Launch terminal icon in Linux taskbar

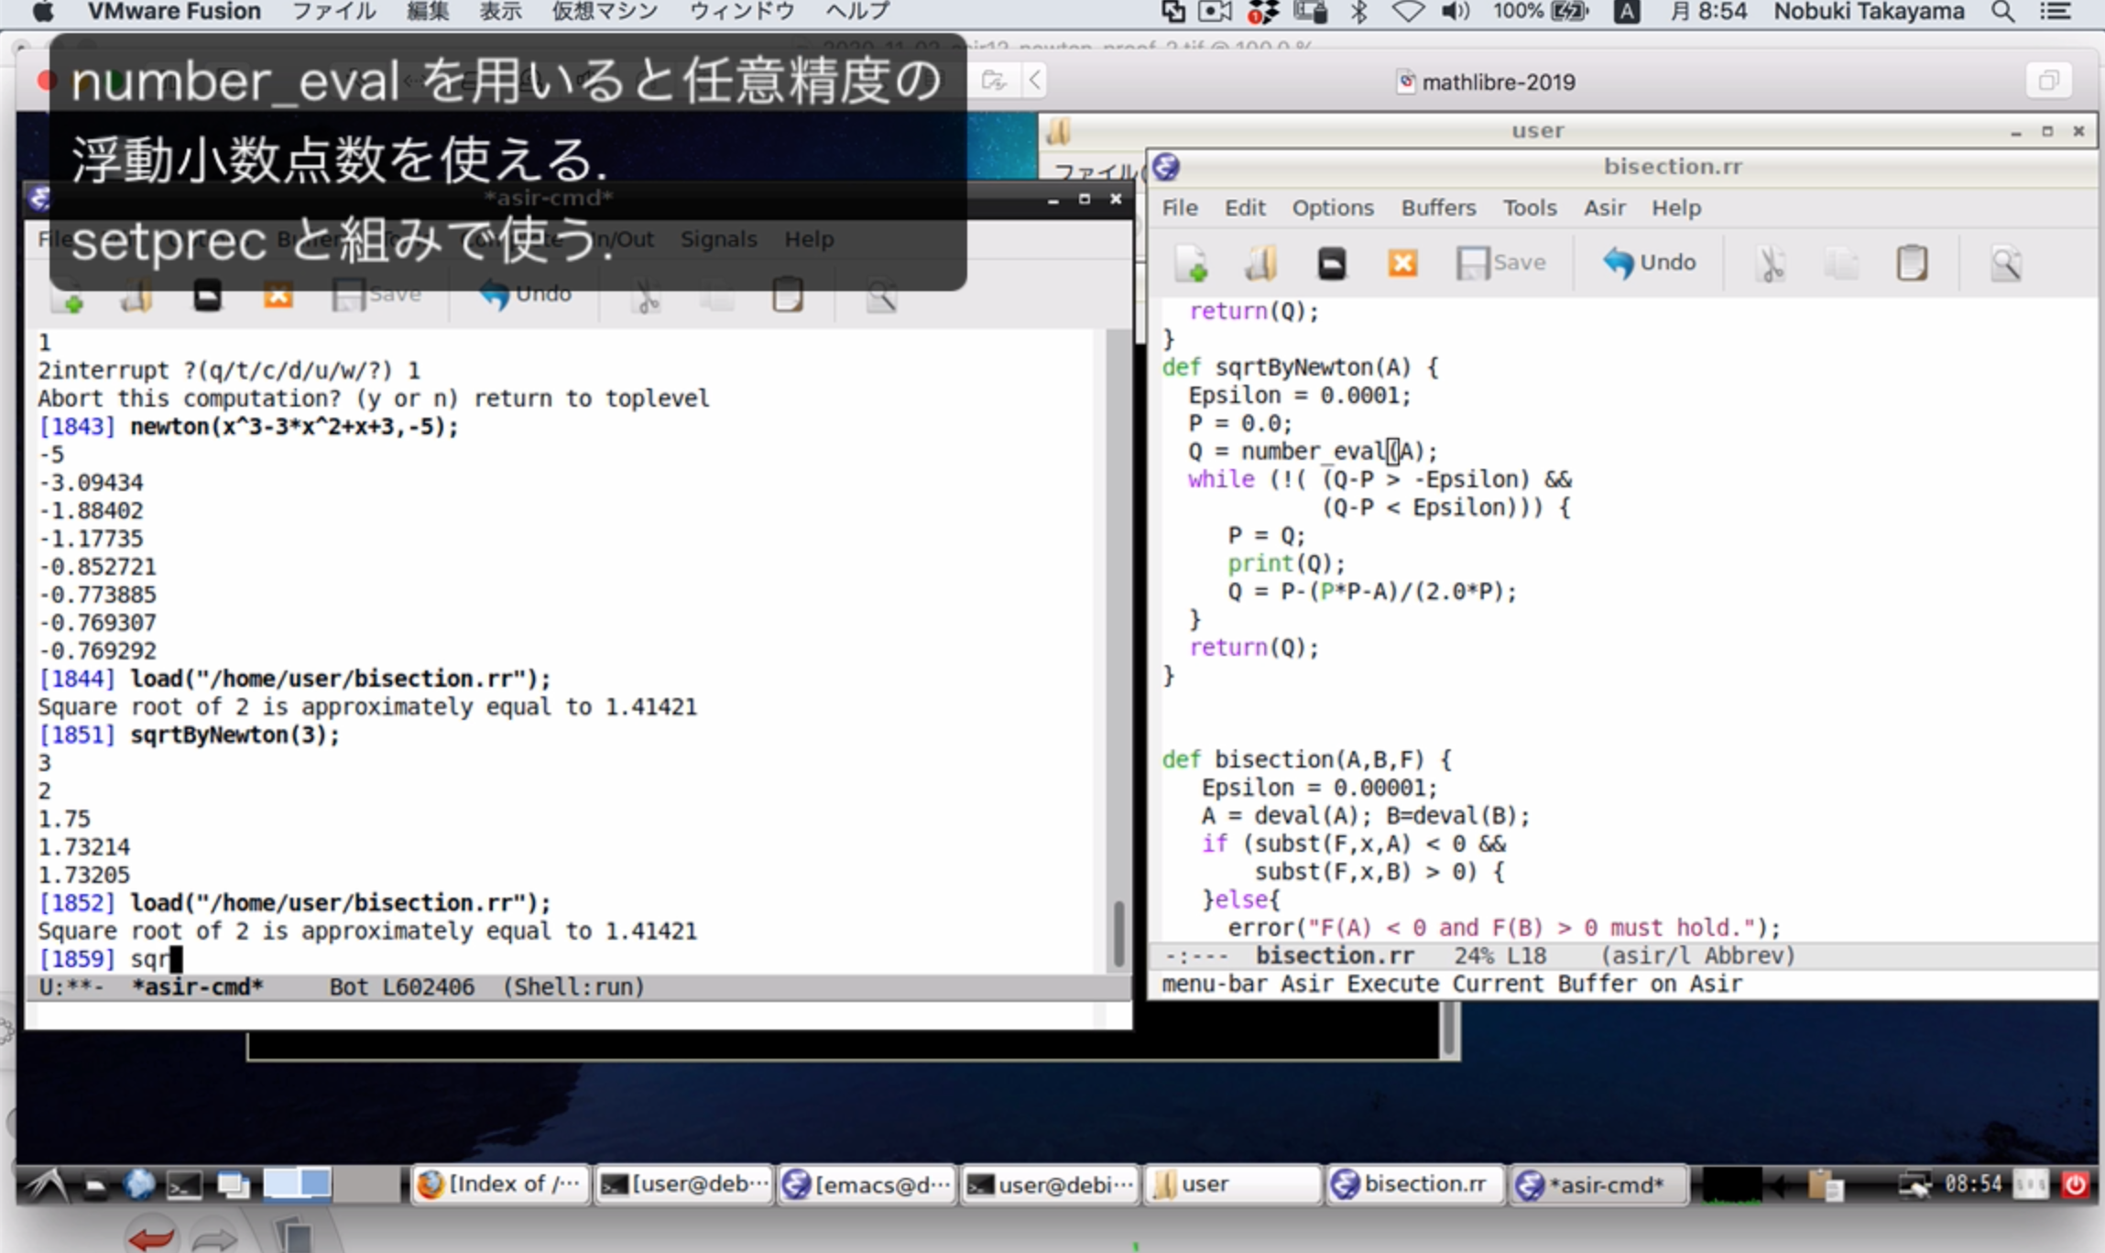pos(184,1186)
